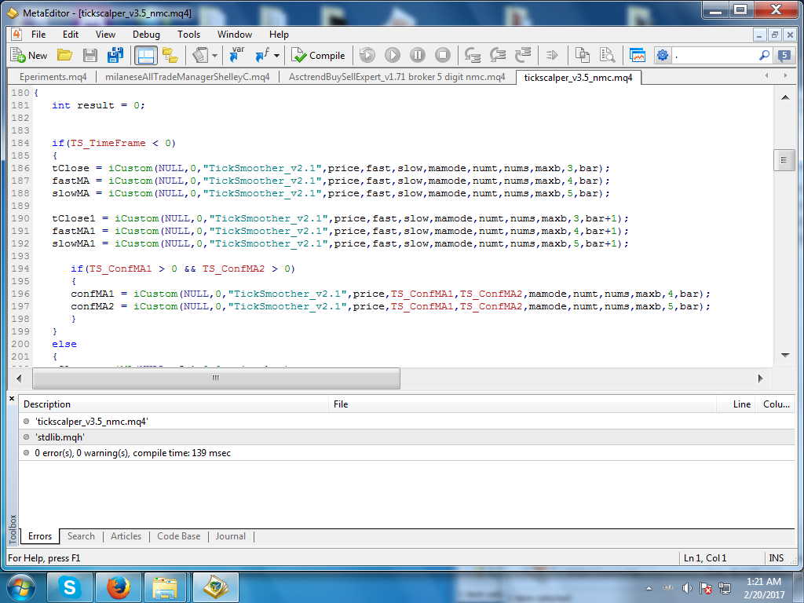
Task: Click the insert variable icon
Action: [x=236, y=55]
